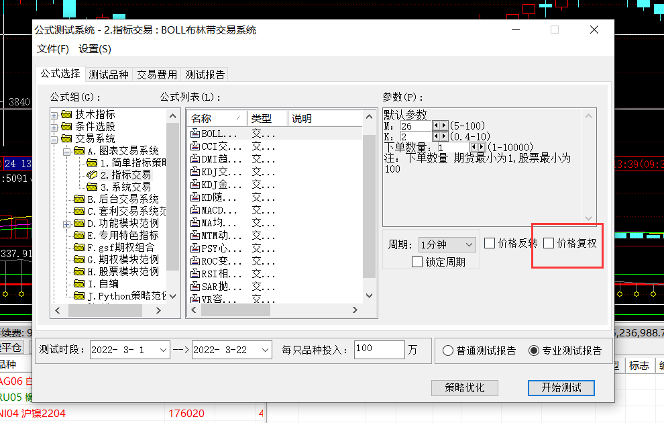Click folder icon for 1.简单指标策略

pos(92,162)
